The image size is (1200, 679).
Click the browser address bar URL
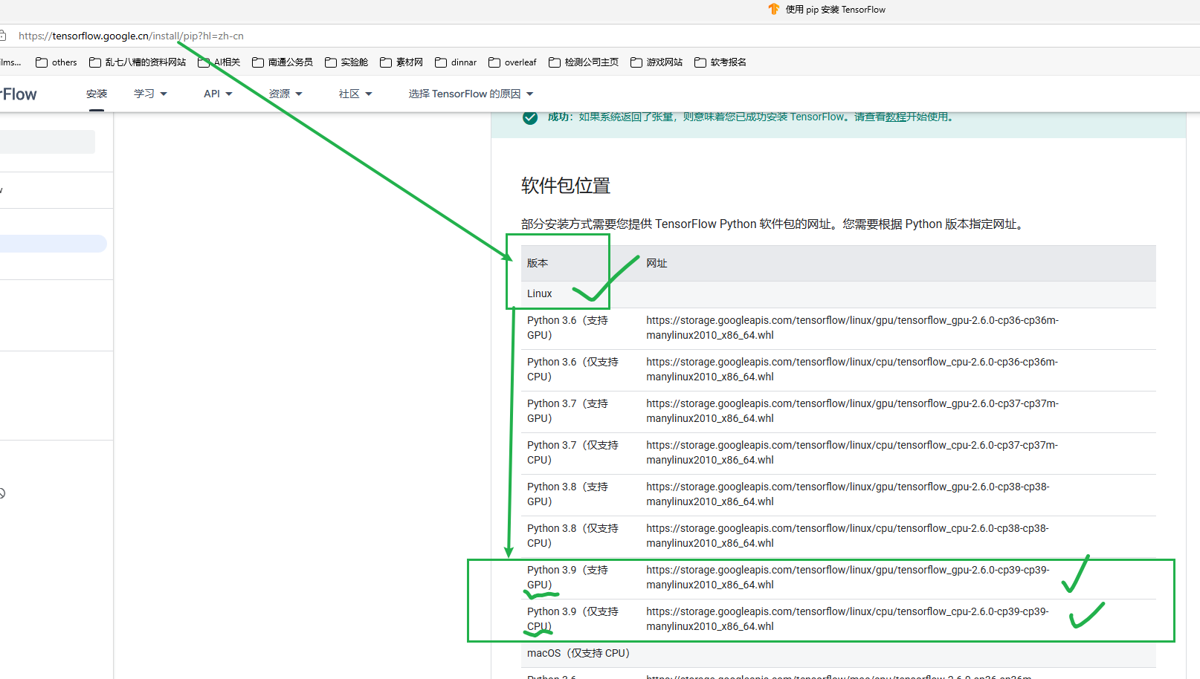point(131,36)
